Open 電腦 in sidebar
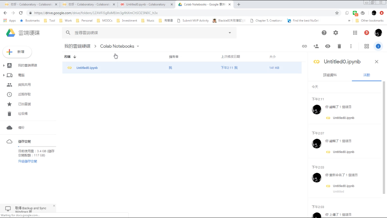The image size is (387, 218). pos(21,75)
